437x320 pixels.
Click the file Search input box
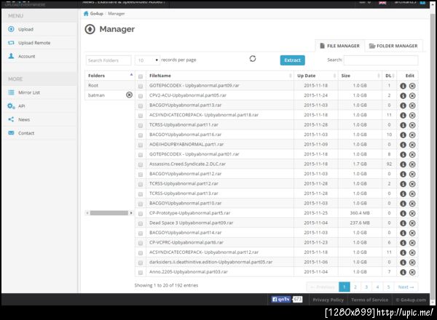point(381,60)
